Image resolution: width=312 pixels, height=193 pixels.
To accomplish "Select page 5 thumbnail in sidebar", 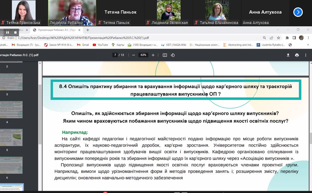I will coord(11,137).
